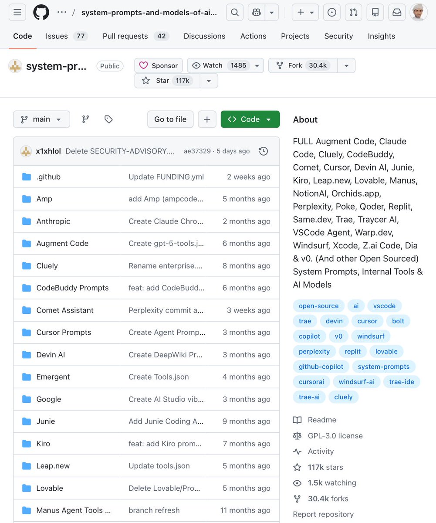The height and width of the screenshot is (523, 436).
Task: Open the Actions tab
Action: [253, 36]
